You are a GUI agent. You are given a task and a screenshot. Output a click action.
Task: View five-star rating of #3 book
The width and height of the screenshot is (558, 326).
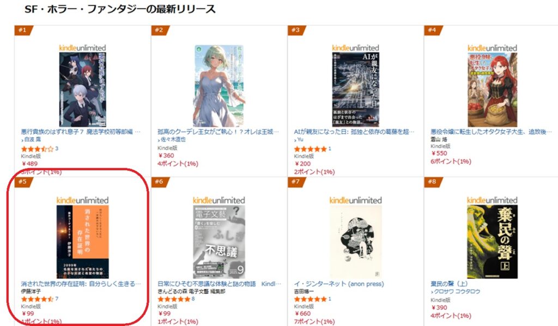(310, 149)
